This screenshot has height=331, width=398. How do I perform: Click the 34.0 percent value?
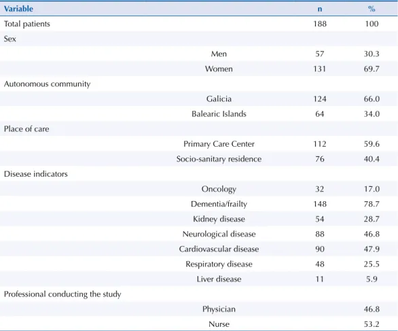pyautogui.click(x=372, y=114)
